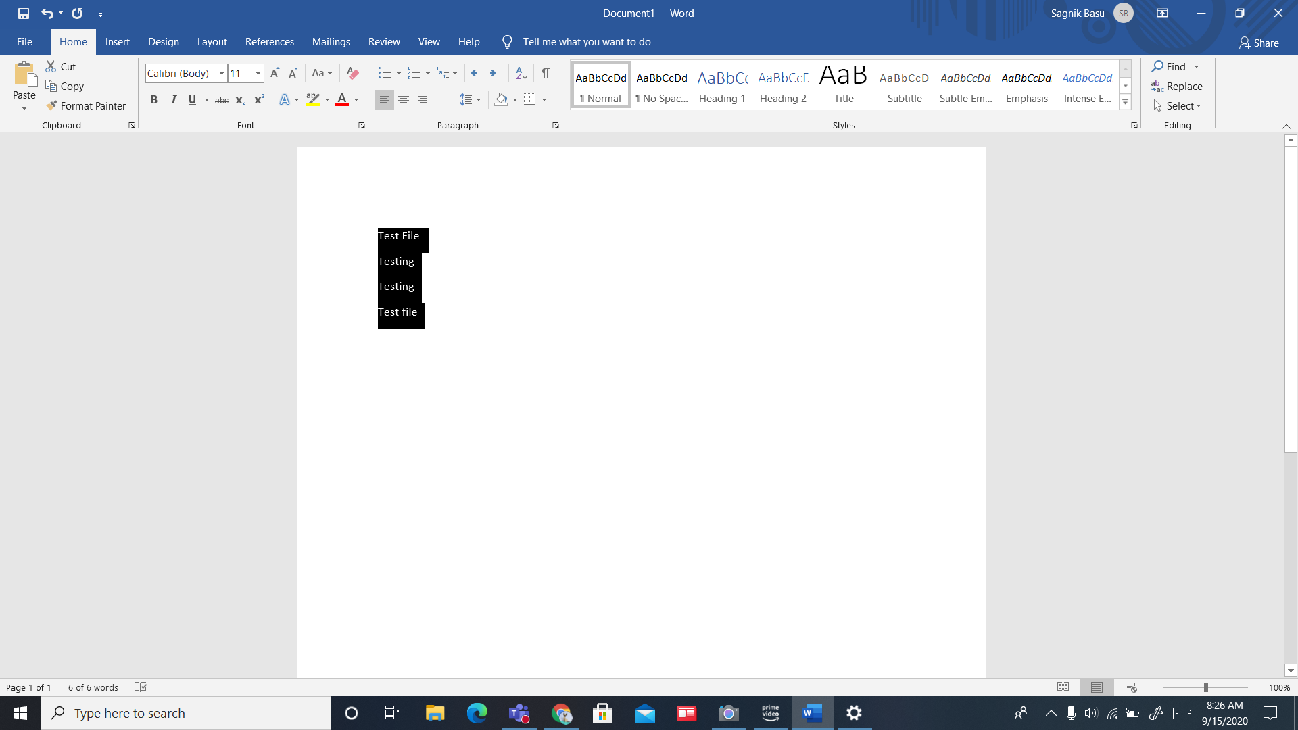The image size is (1298, 730).
Task: Enable Track Changes toggle
Action: pyautogui.click(x=383, y=42)
